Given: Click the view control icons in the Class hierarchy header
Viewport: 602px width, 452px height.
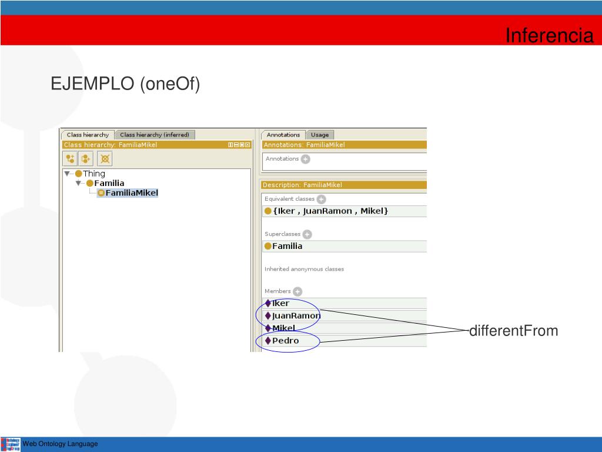Looking at the screenshot, I should [239, 145].
